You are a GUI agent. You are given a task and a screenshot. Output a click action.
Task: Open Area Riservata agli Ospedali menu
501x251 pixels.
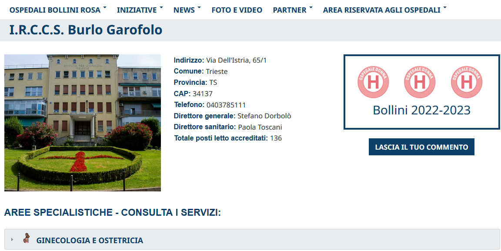tap(385, 10)
